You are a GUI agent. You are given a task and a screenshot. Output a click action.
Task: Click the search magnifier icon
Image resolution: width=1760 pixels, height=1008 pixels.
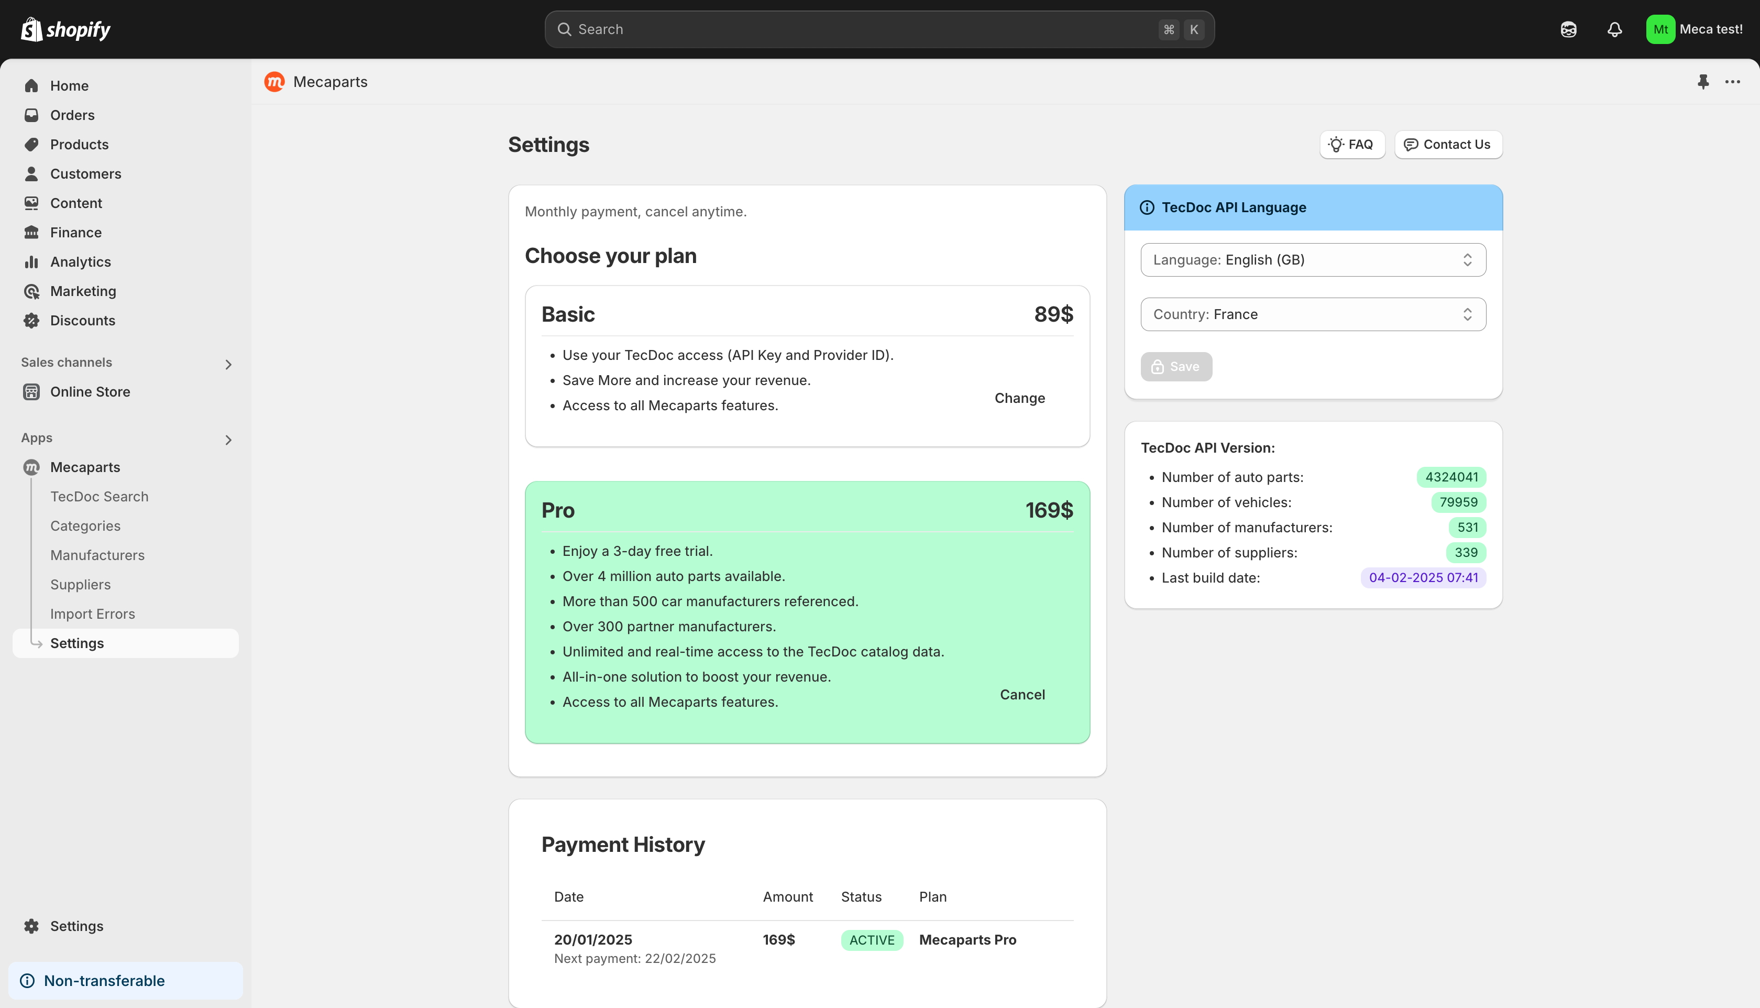tap(564, 29)
